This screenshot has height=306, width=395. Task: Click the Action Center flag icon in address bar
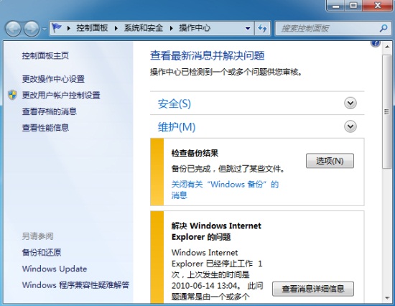57,28
